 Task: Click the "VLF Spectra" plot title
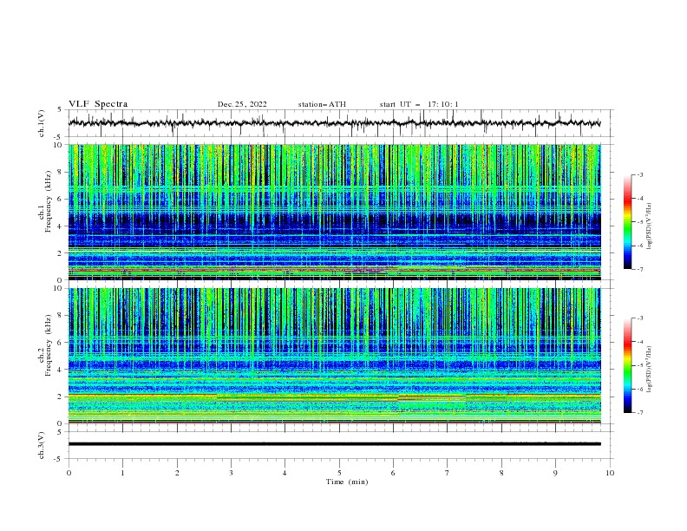(98, 104)
